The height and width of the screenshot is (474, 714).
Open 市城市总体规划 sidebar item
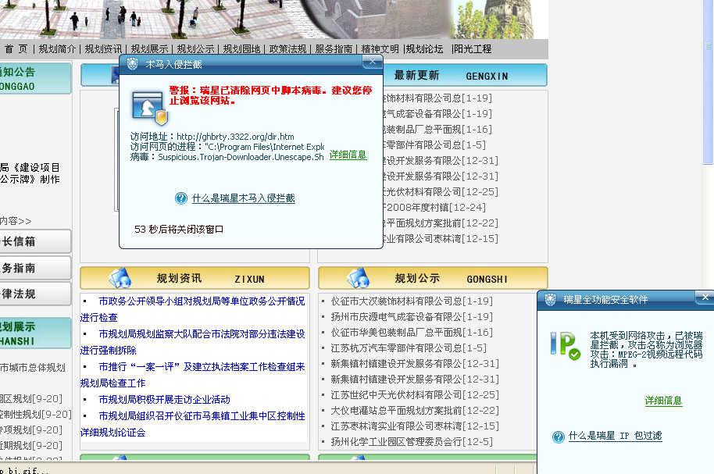32,368
